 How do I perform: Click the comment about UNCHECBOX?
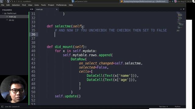pyautogui.click(x=111, y=30)
